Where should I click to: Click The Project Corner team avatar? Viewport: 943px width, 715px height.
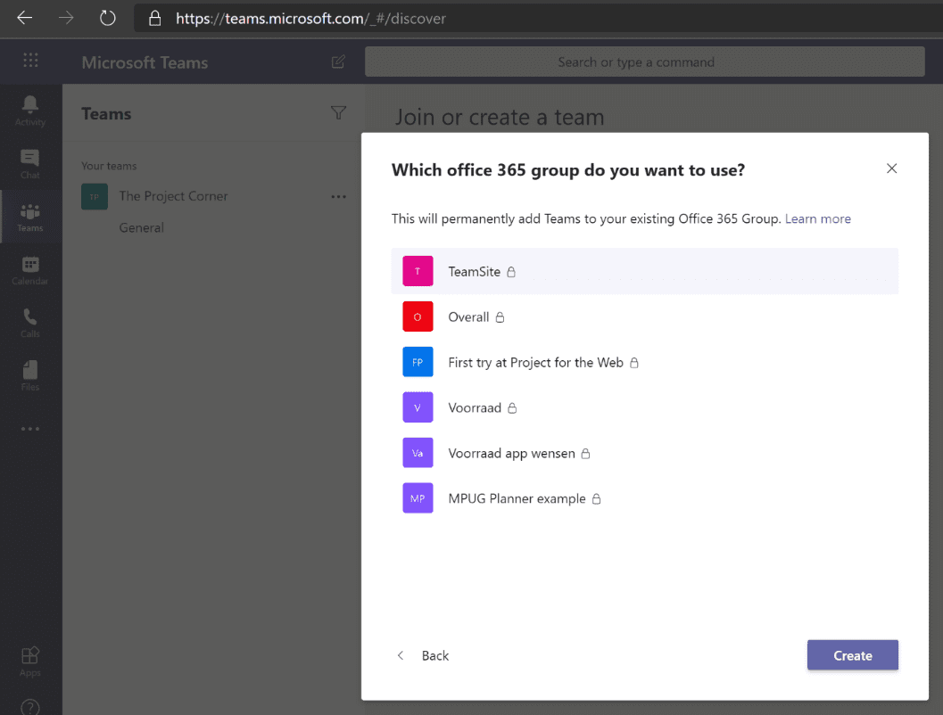coord(95,196)
